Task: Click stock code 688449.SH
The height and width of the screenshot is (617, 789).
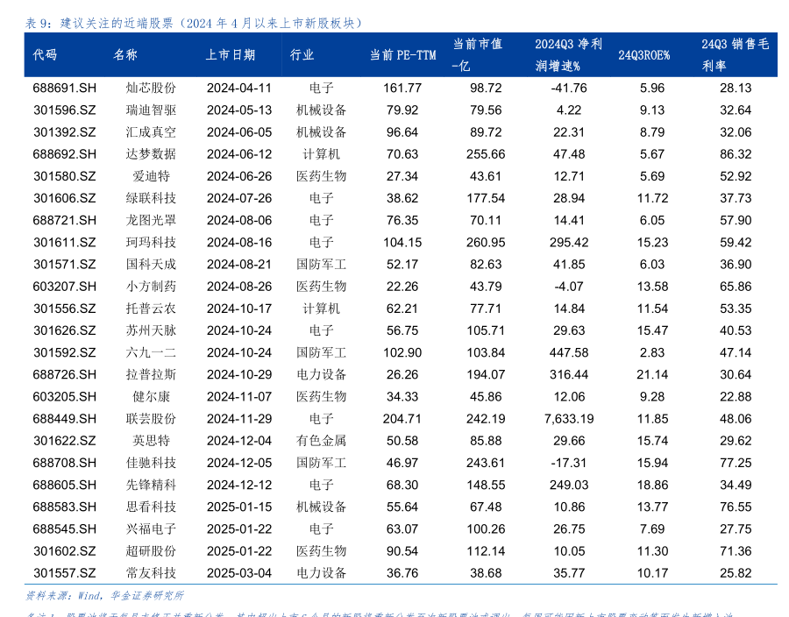Action: tap(64, 418)
